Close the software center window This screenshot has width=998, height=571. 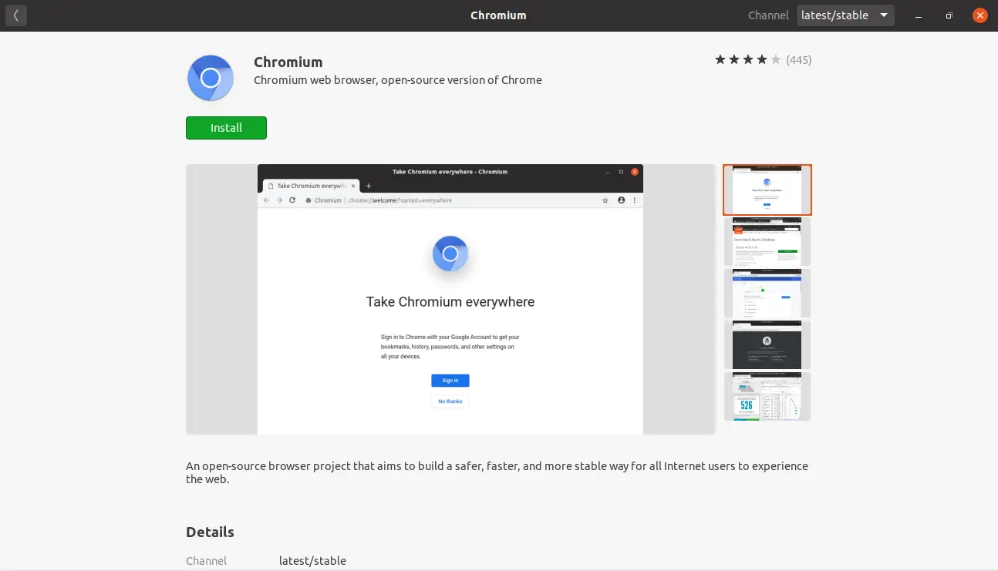[x=979, y=15]
